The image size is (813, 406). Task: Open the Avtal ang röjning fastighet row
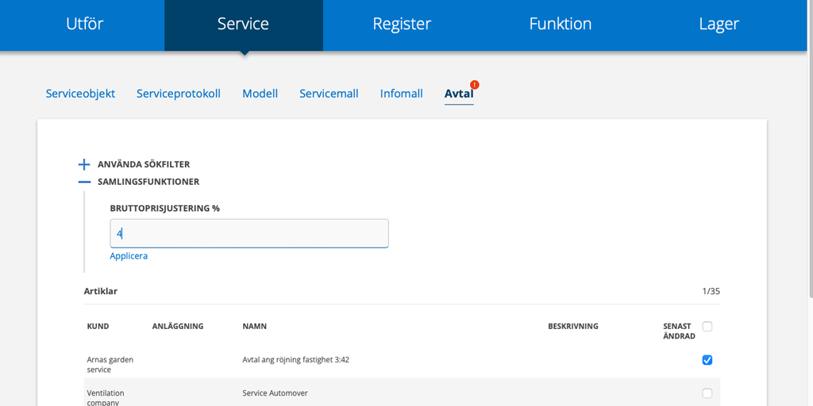[x=295, y=360]
